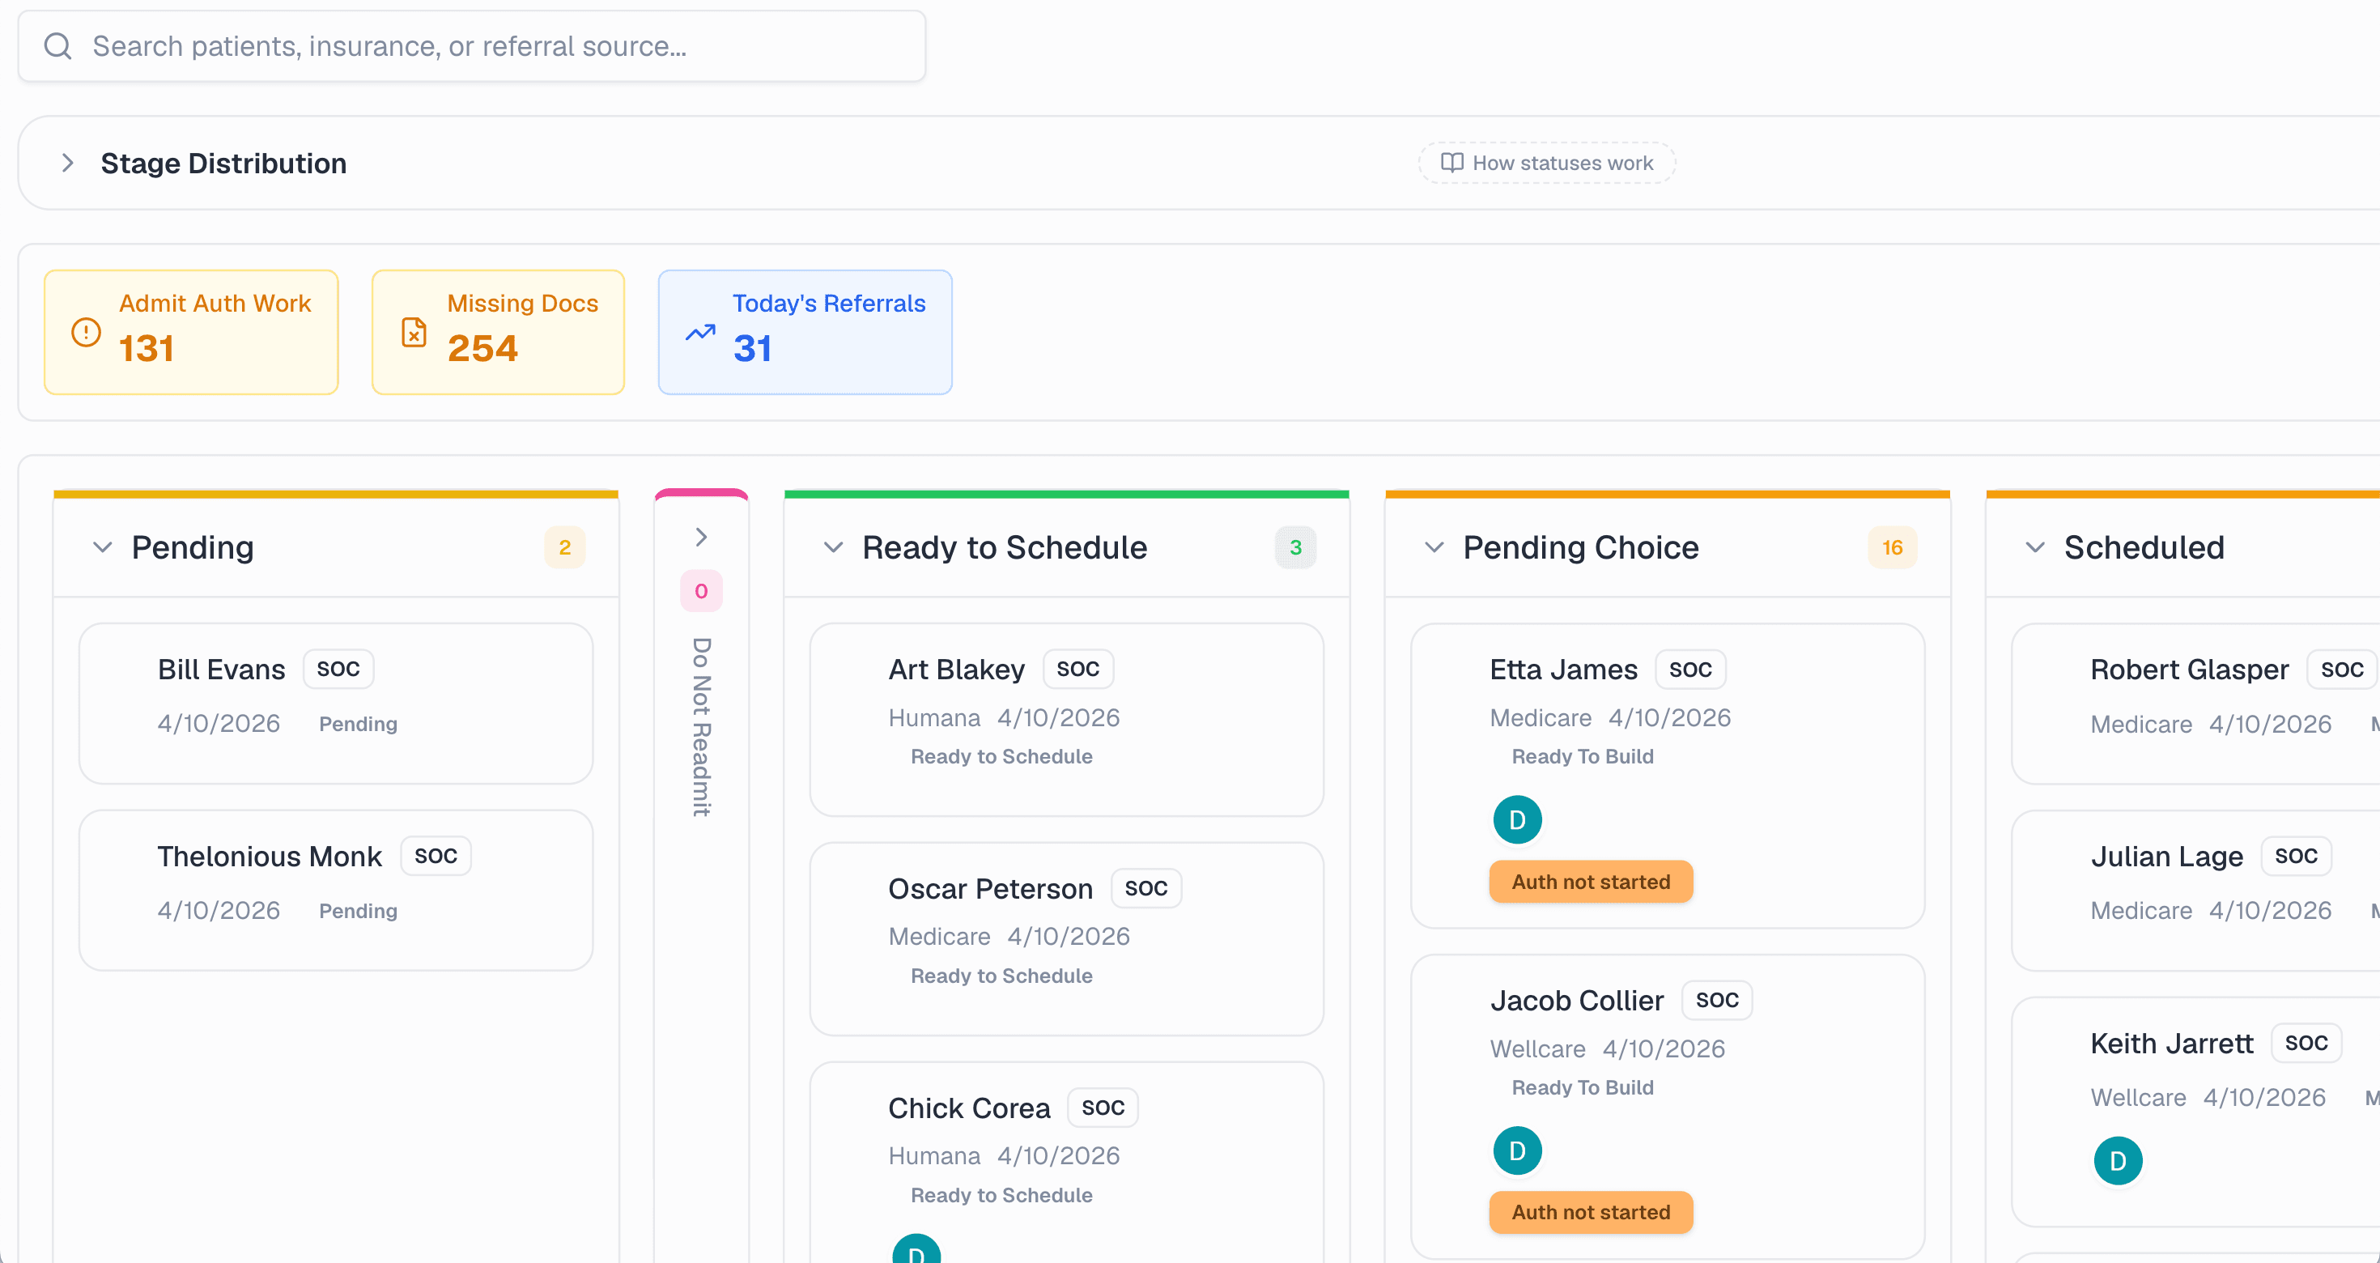Image resolution: width=2380 pixels, height=1263 pixels.
Task: Open the Oscar Peterson patient card
Action: tap(1067, 938)
